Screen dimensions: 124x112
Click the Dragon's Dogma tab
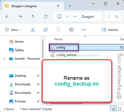[x=33, y=6]
